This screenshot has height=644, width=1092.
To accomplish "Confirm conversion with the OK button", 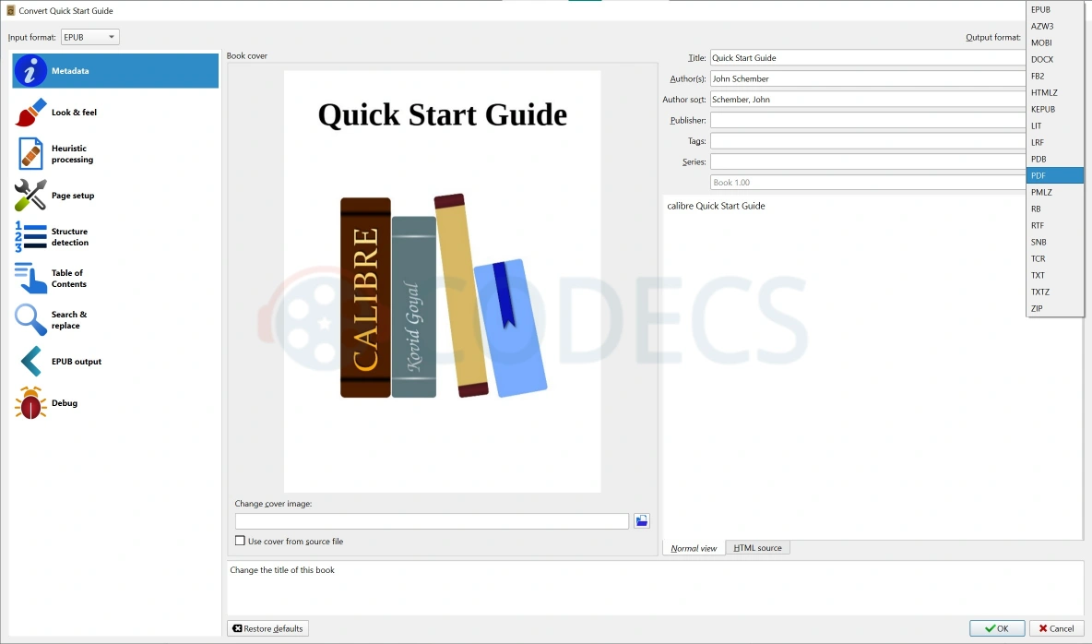I will tap(997, 628).
